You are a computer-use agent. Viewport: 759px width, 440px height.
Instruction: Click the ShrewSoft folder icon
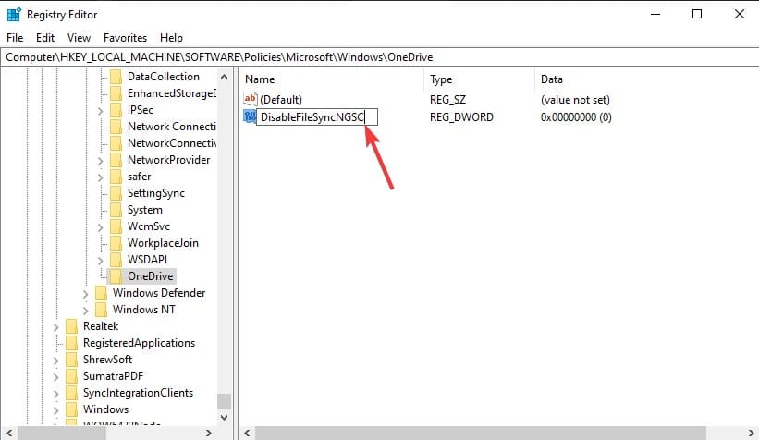(71, 360)
